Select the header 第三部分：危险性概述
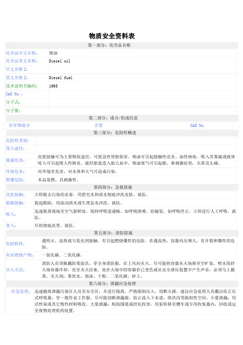 pyautogui.click(x=115, y=133)
